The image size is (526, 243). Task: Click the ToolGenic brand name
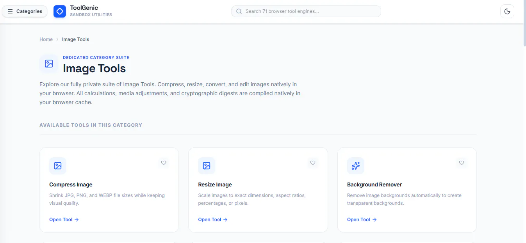tap(84, 8)
